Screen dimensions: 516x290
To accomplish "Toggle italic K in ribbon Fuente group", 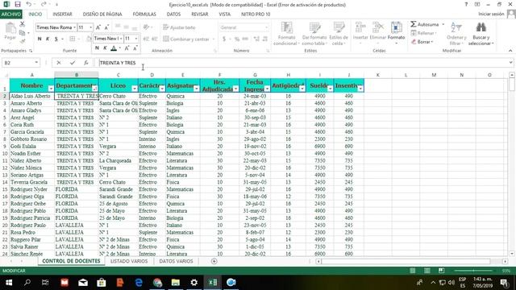I will (x=48, y=39).
